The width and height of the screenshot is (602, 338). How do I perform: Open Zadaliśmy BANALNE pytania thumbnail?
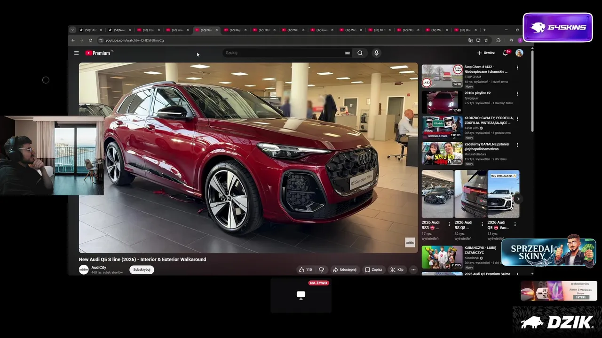point(442,154)
